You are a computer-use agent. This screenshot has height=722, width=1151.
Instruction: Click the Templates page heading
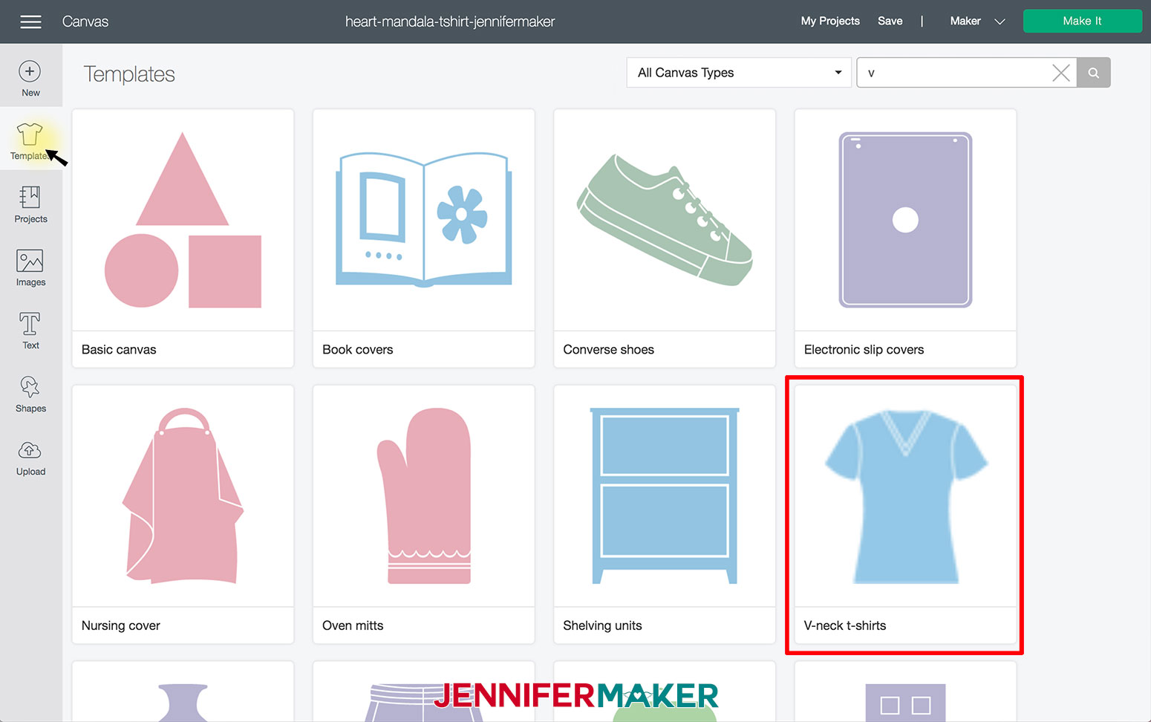[x=129, y=74]
